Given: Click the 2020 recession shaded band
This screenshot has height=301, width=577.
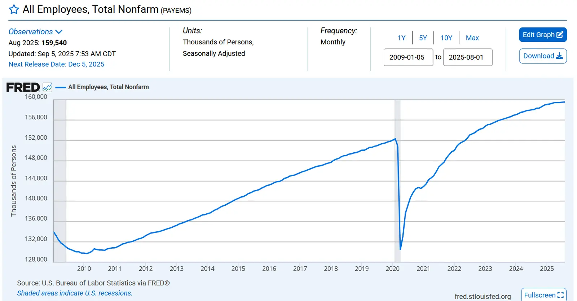Looking at the screenshot, I should tap(397, 180).
